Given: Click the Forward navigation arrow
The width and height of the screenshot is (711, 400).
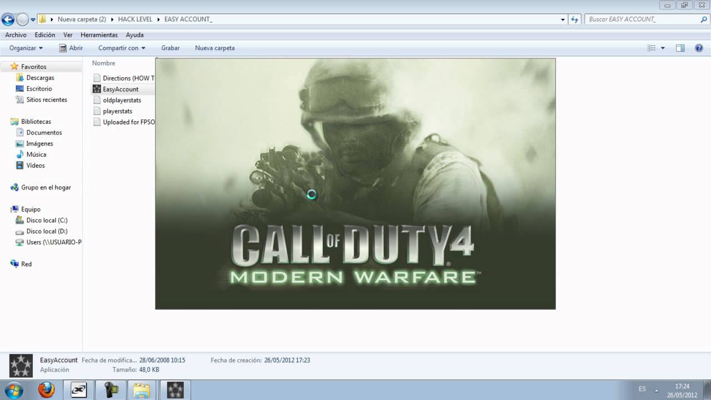Looking at the screenshot, I should pos(22,19).
